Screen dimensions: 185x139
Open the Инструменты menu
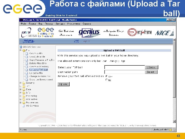pos(74,24)
